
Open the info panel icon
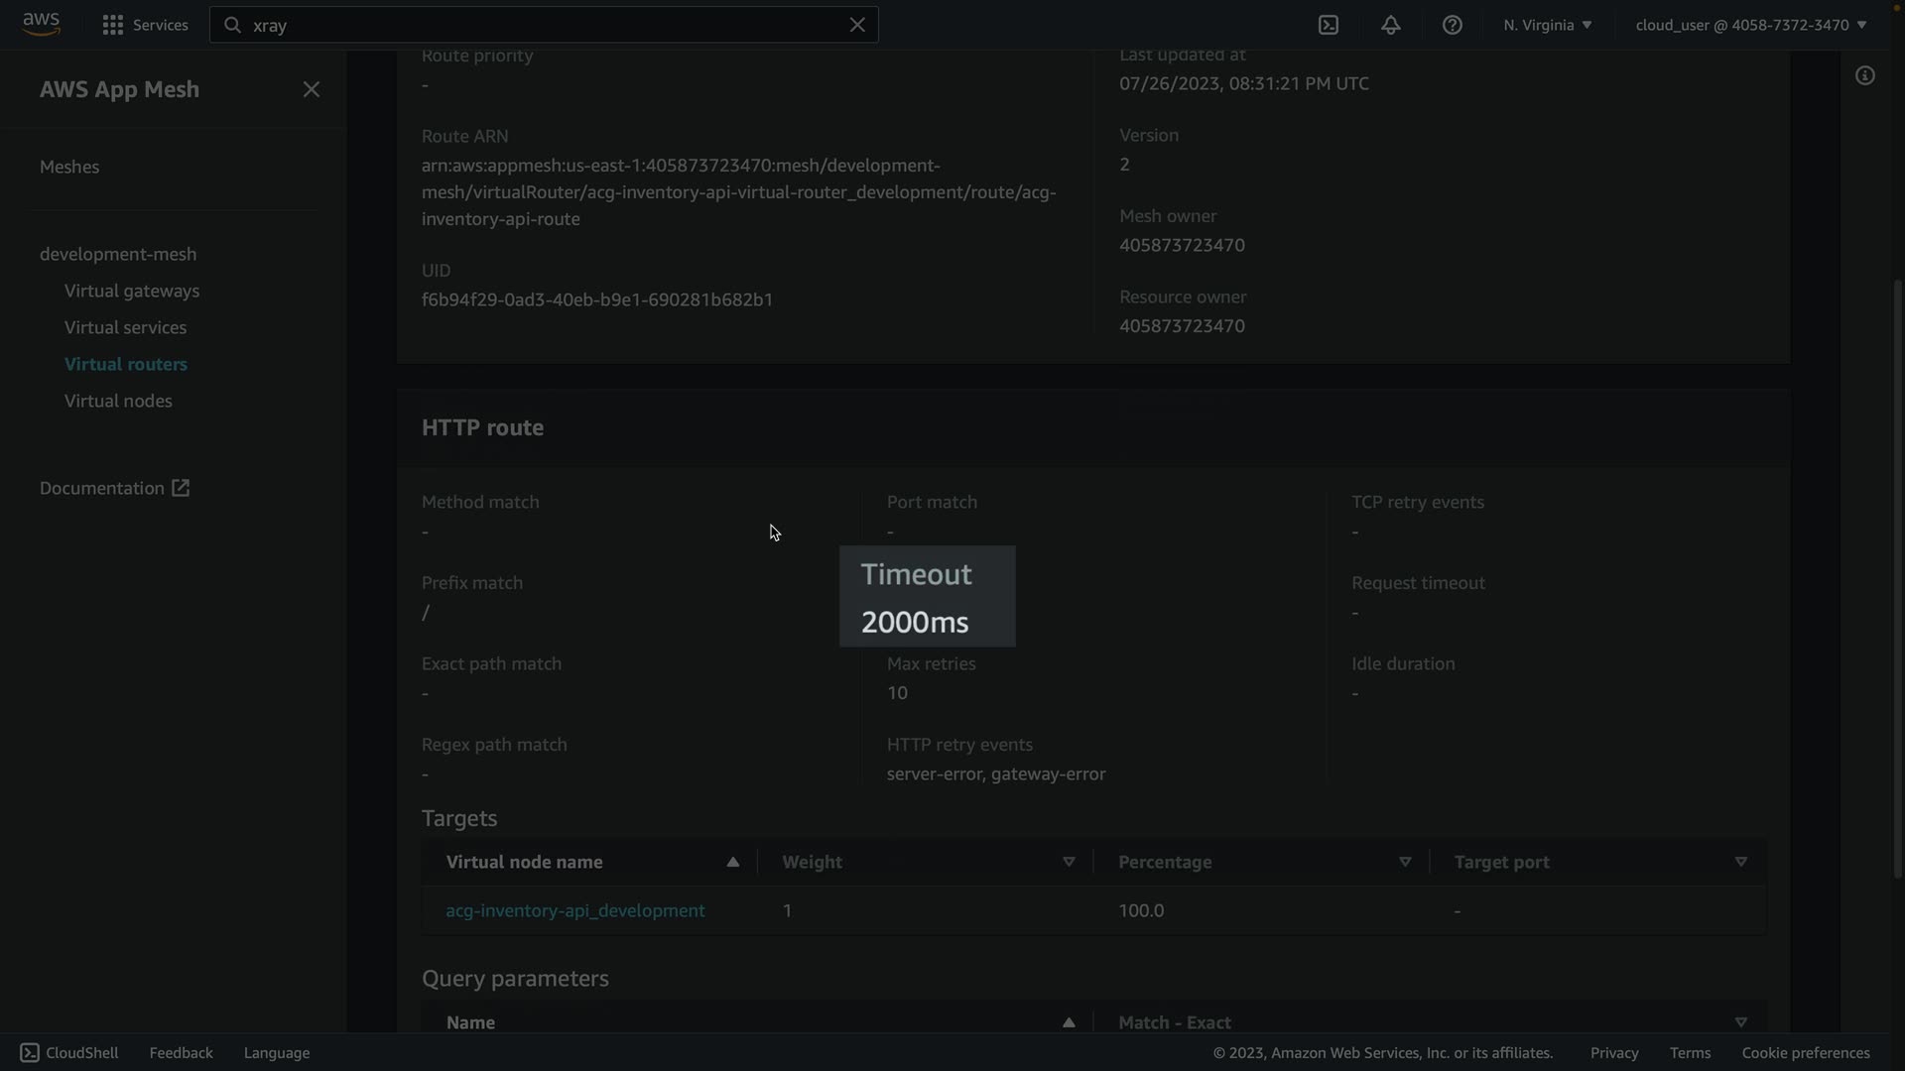click(x=1865, y=76)
